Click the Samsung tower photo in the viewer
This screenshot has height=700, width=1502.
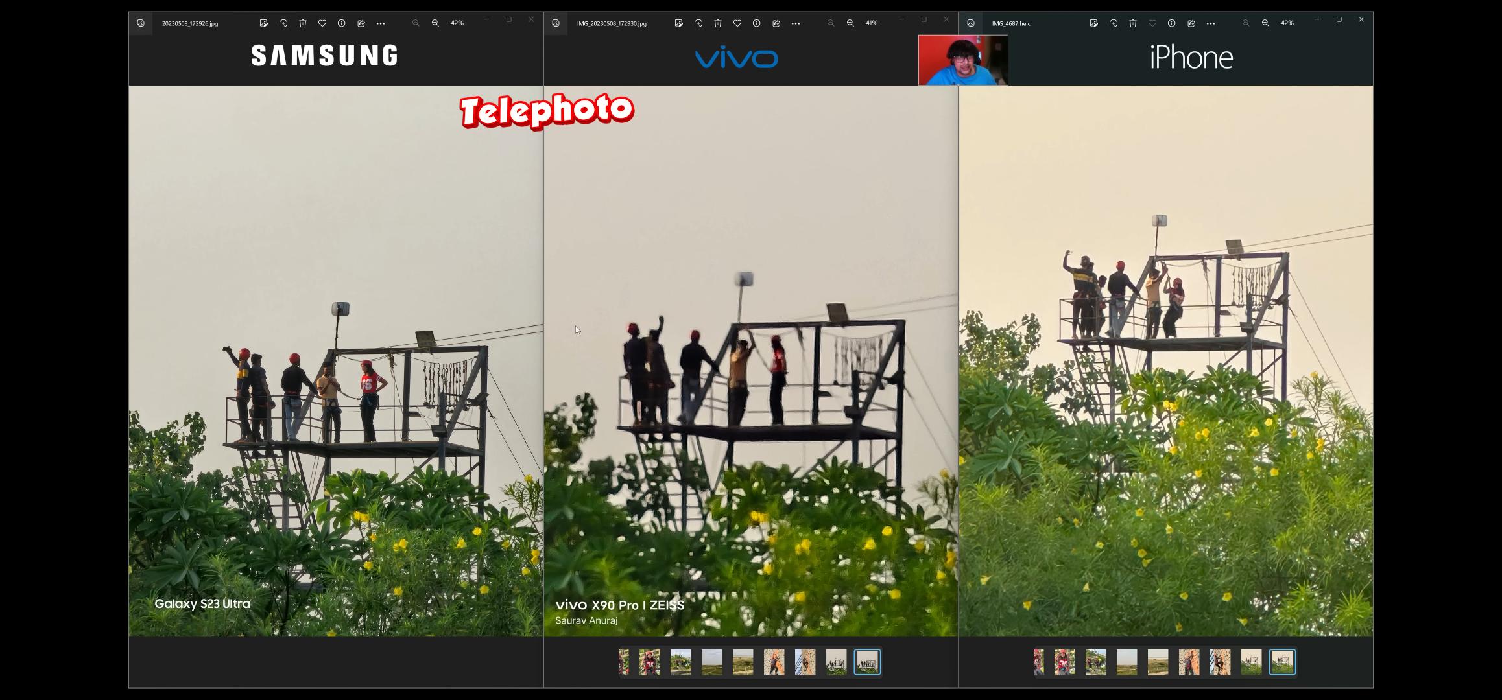click(x=336, y=361)
